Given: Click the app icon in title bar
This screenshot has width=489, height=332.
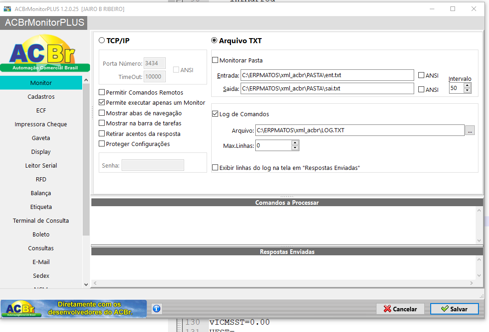Looking at the screenshot, I should tap(7, 9).
